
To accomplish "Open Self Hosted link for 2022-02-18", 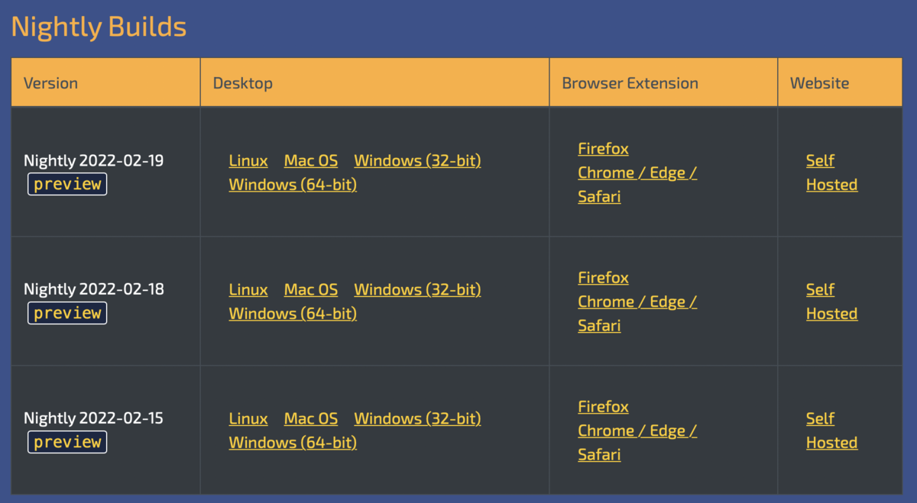I will coord(831,301).
